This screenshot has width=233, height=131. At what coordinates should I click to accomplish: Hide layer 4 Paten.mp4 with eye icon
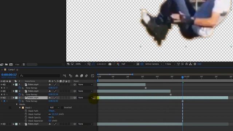pyautogui.click(x=1, y=124)
